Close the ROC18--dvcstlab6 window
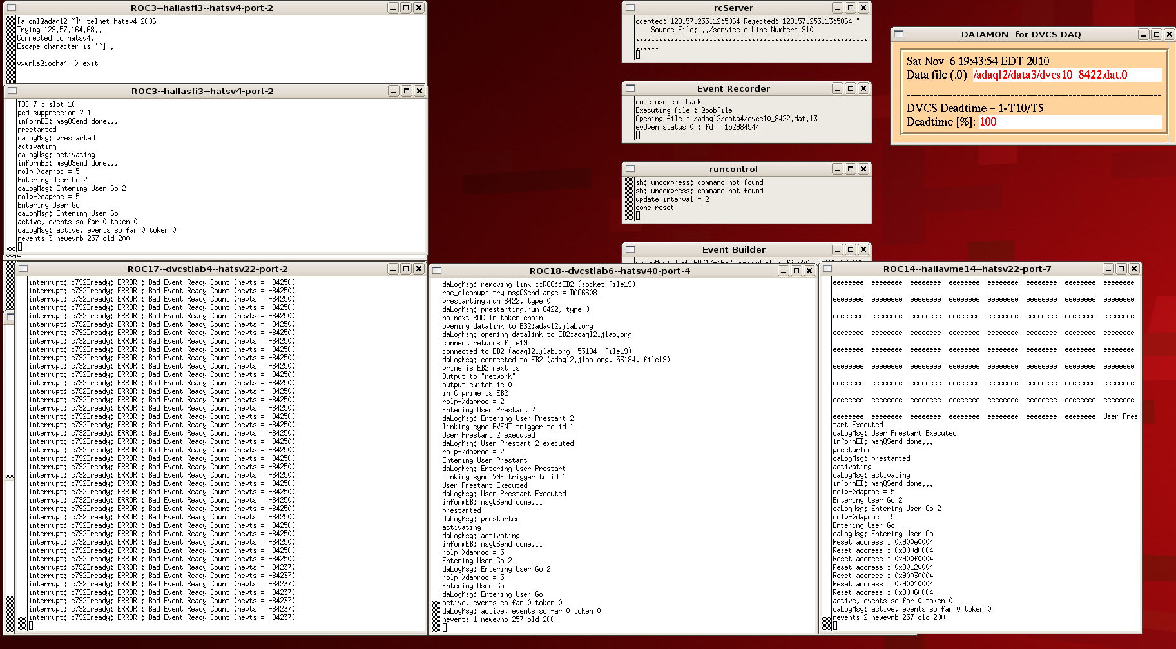Image resolution: width=1176 pixels, height=649 pixels. point(809,271)
